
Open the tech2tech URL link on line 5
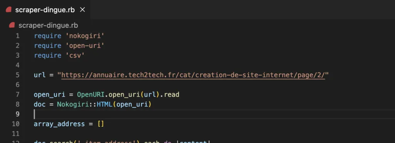[193, 75]
